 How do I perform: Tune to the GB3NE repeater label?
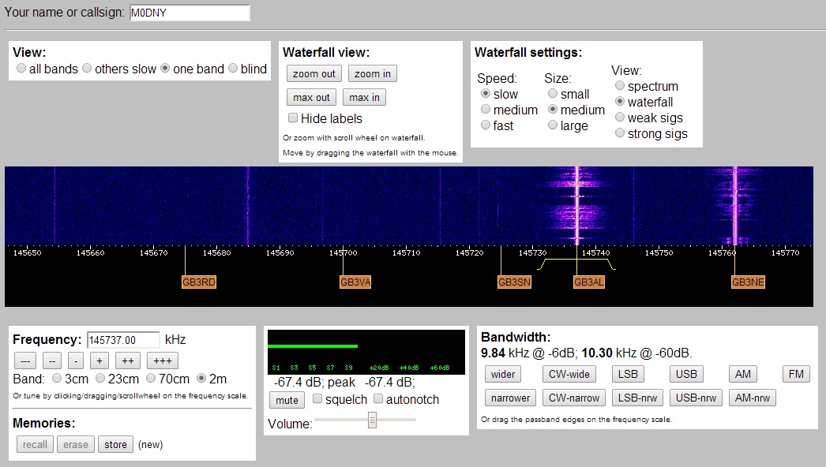748,282
